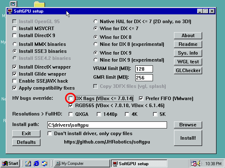Click the Install! button
The width and height of the screenshot is (225, 168).
tap(188, 138)
